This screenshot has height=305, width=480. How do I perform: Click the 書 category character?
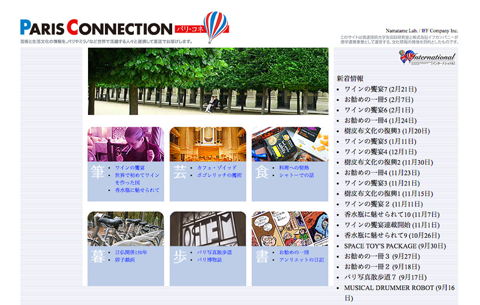[262, 256]
